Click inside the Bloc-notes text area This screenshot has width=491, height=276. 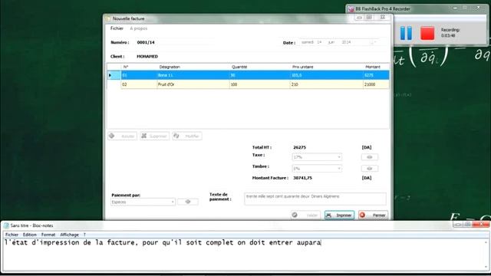[x=243, y=255]
